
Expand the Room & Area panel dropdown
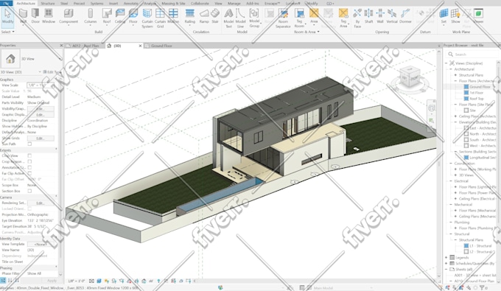click(x=306, y=32)
